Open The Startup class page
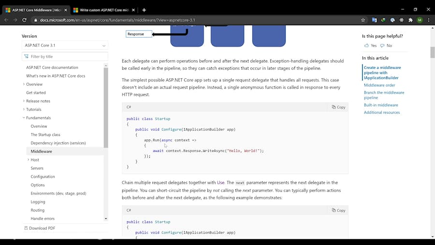Viewport: 435px width, 245px height. (45, 135)
